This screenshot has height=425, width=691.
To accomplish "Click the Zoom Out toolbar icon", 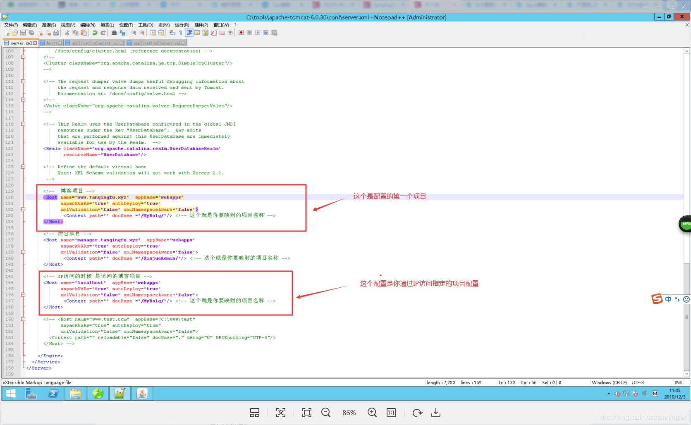I will [x=142, y=33].
